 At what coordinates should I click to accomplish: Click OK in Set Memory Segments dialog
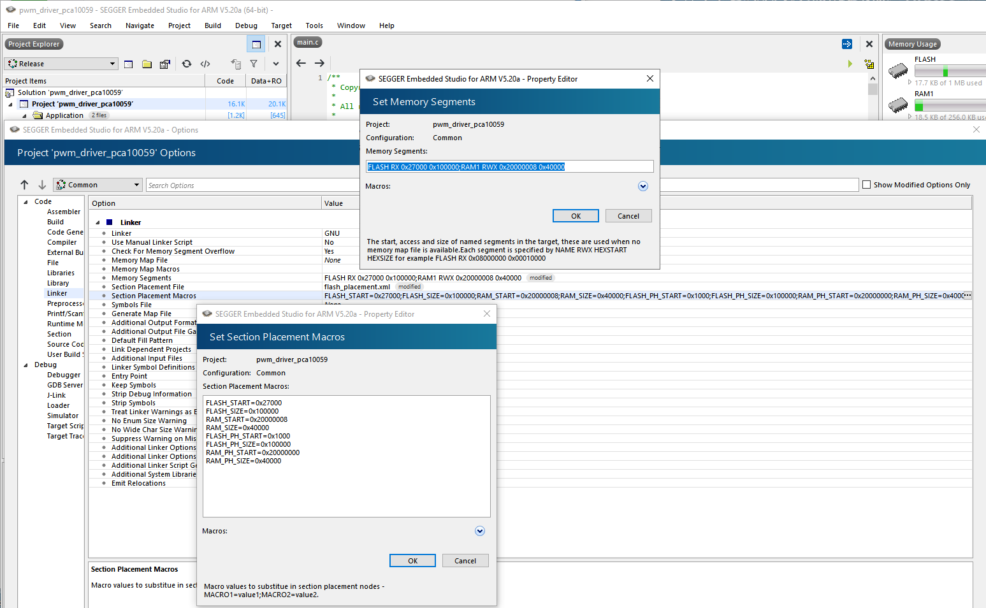[x=576, y=216]
